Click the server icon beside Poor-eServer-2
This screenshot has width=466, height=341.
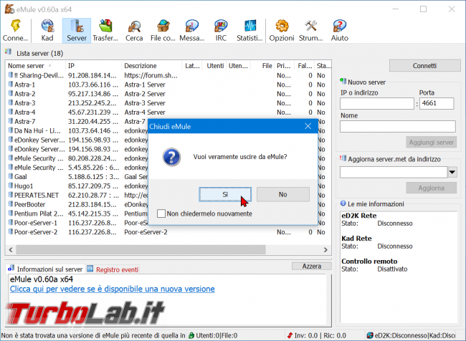11,231
